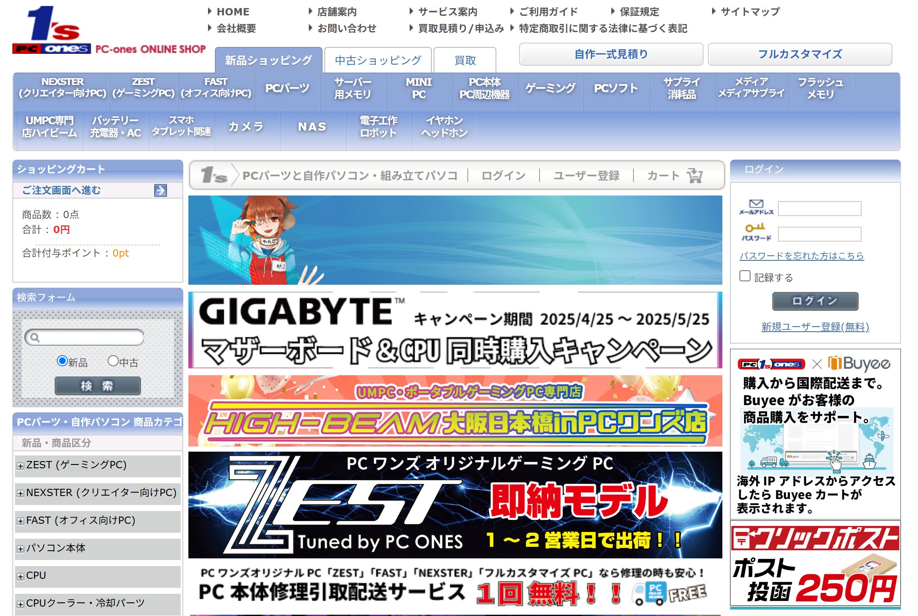
Task: Open the NAS menu item
Action: click(312, 127)
